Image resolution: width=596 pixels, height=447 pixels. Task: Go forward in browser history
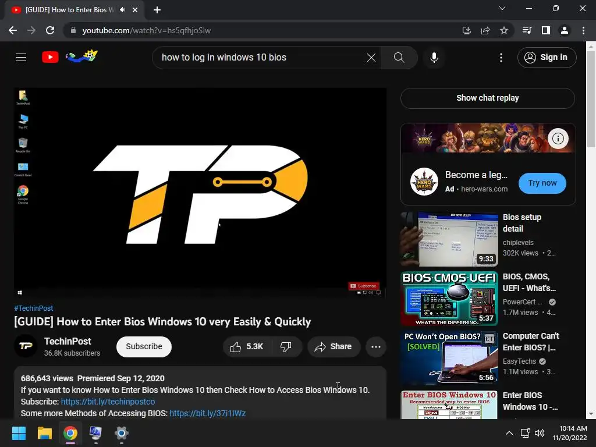coord(31,30)
